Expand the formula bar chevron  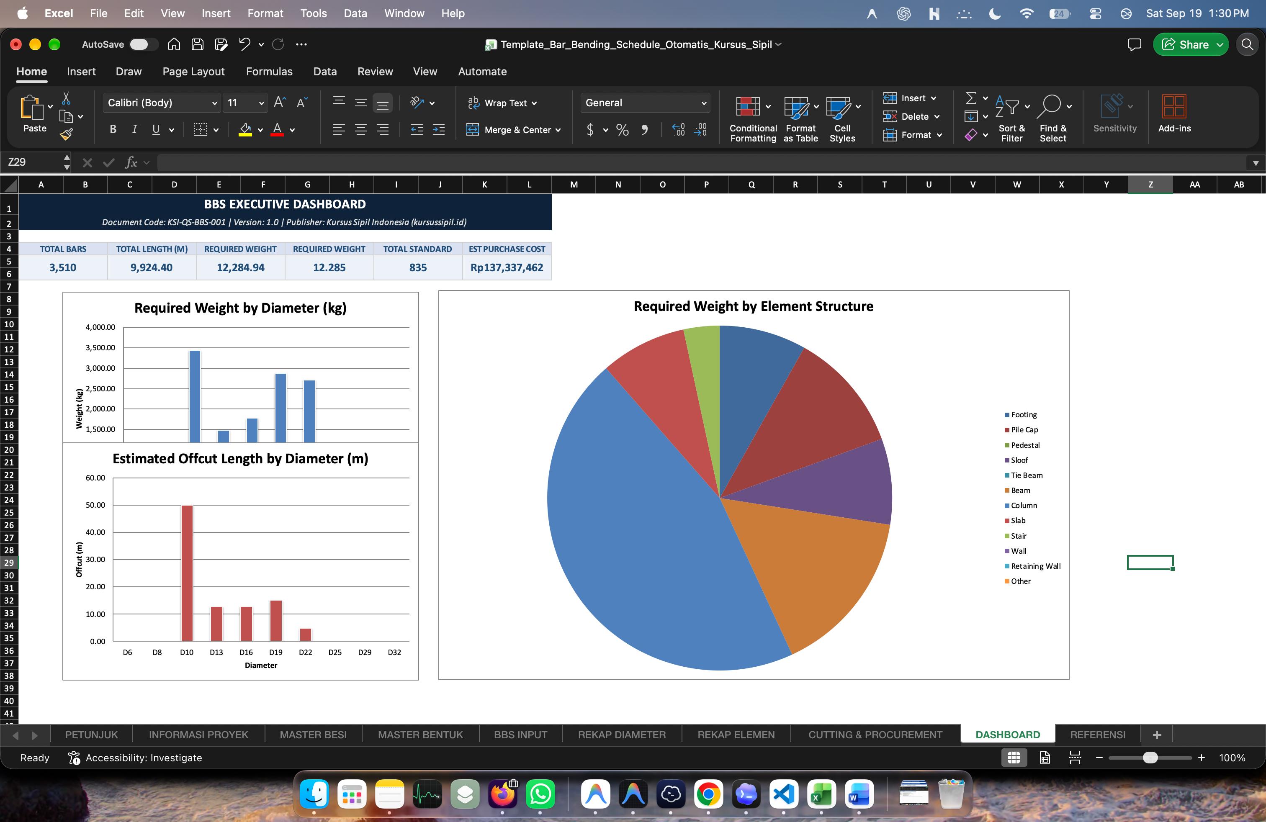pyautogui.click(x=1256, y=163)
